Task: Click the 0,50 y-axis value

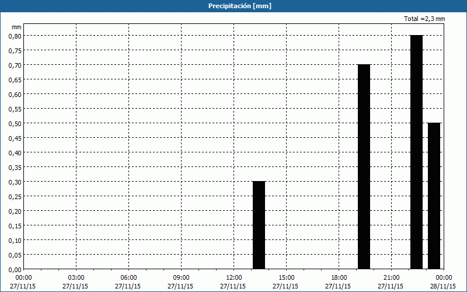Action: pyautogui.click(x=15, y=124)
